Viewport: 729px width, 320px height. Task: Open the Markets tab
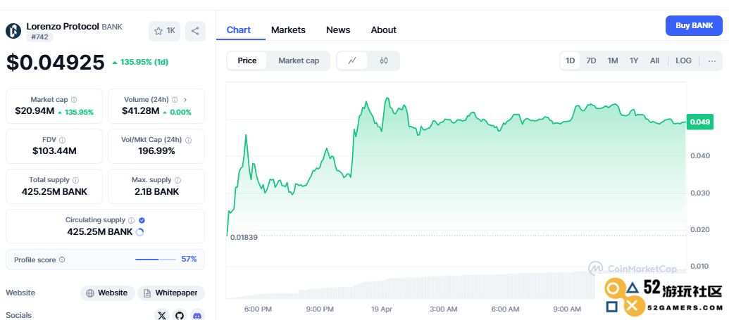coord(288,30)
